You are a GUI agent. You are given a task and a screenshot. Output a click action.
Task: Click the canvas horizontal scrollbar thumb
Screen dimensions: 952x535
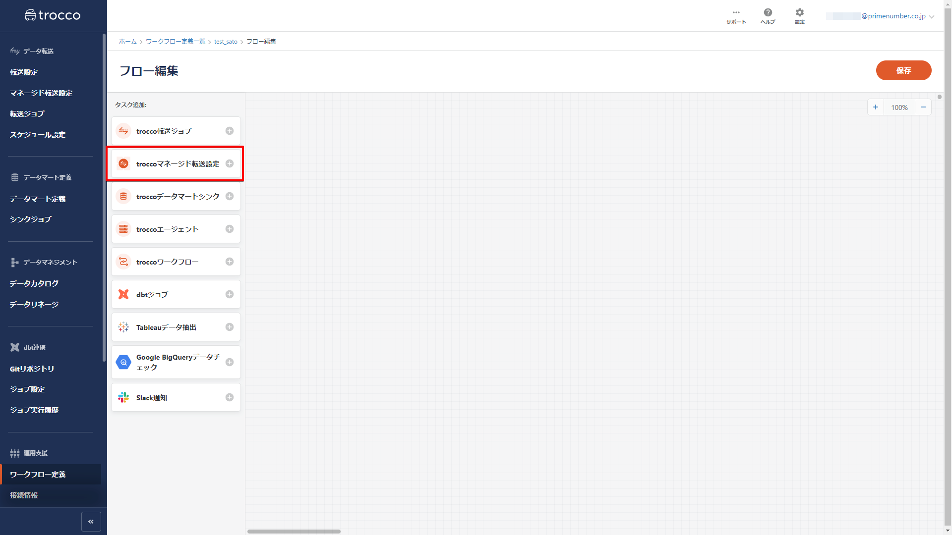coord(294,532)
